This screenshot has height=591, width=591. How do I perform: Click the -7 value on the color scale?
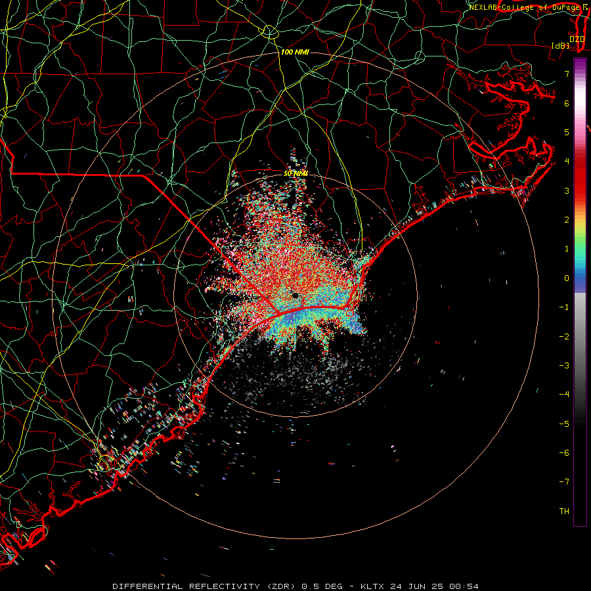point(564,482)
